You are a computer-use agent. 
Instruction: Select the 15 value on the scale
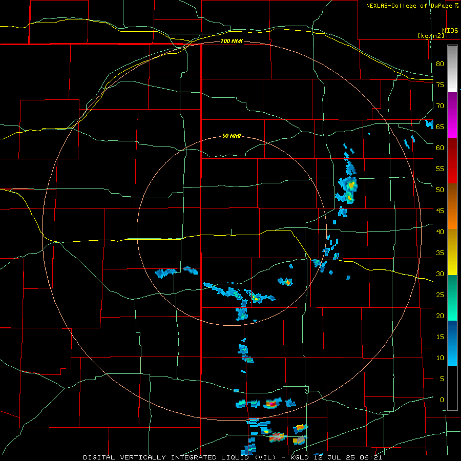click(440, 337)
